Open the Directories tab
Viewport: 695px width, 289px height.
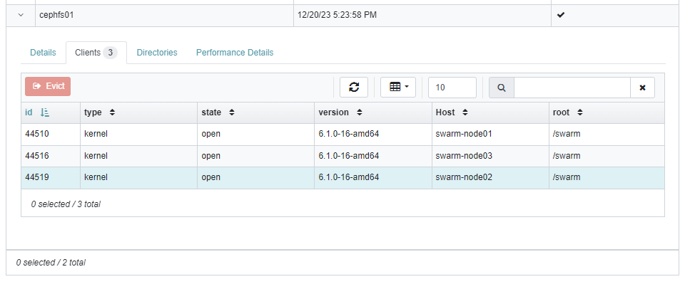pyautogui.click(x=157, y=53)
